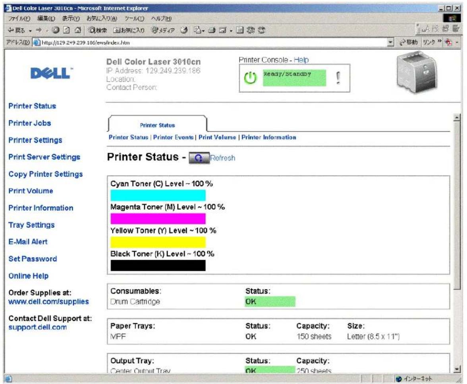Open Print Server Settings in the sidebar
The height and width of the screenshot is (384, 467).
pyautogui.click(x=44, y=157)
